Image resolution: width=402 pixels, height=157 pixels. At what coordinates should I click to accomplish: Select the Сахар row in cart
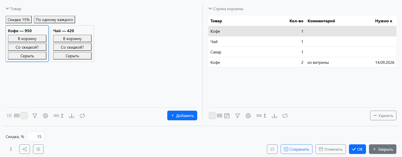302,52
